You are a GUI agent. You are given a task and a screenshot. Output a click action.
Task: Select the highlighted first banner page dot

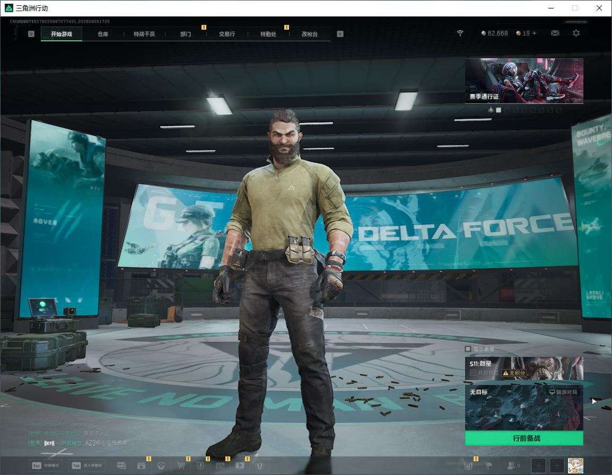pos(499,110)
